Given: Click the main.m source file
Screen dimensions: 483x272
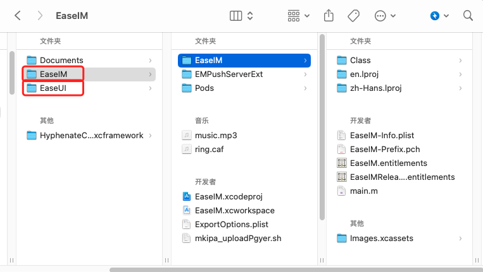Looking at the screenshot, I should point(363,191).
